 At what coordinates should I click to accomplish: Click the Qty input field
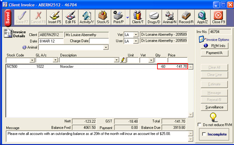[161, 60]
